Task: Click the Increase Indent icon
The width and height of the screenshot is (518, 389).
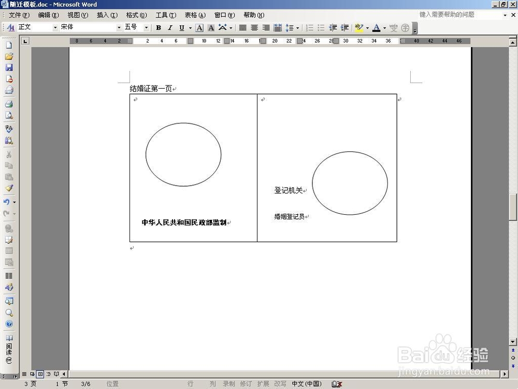Action: [344, 28]
